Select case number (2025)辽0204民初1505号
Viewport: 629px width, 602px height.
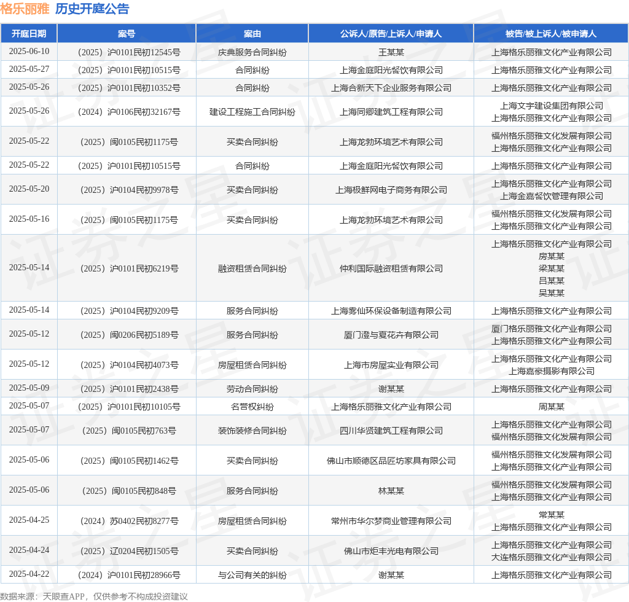(x=129, y=552)
